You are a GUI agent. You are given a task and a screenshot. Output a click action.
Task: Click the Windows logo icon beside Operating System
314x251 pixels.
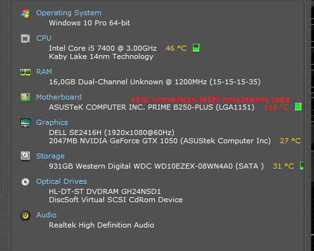(25, 13)
